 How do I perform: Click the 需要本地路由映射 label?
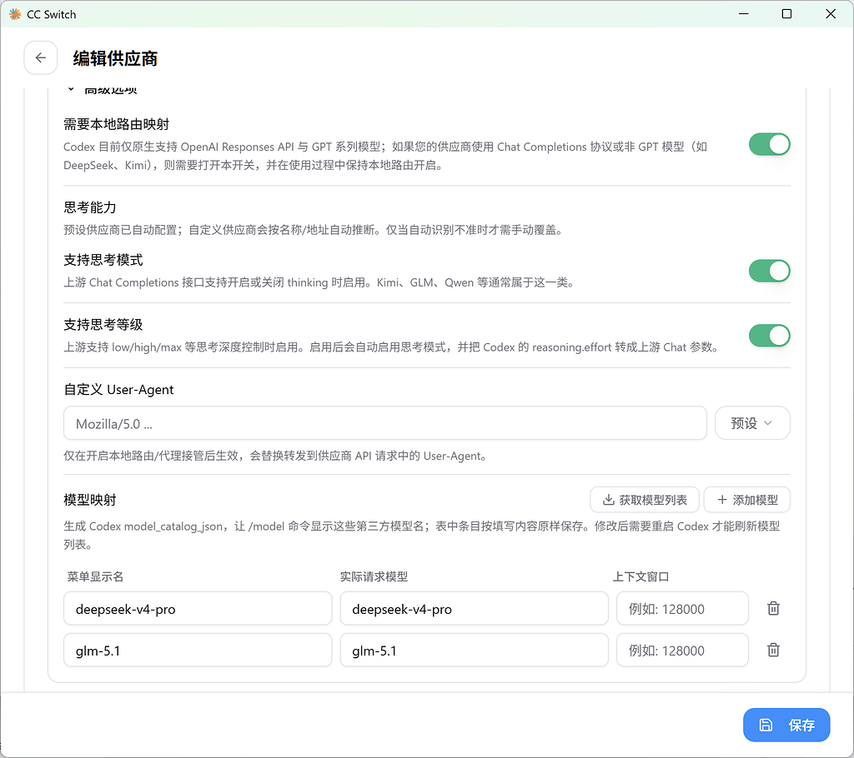(x=117, y=124)
